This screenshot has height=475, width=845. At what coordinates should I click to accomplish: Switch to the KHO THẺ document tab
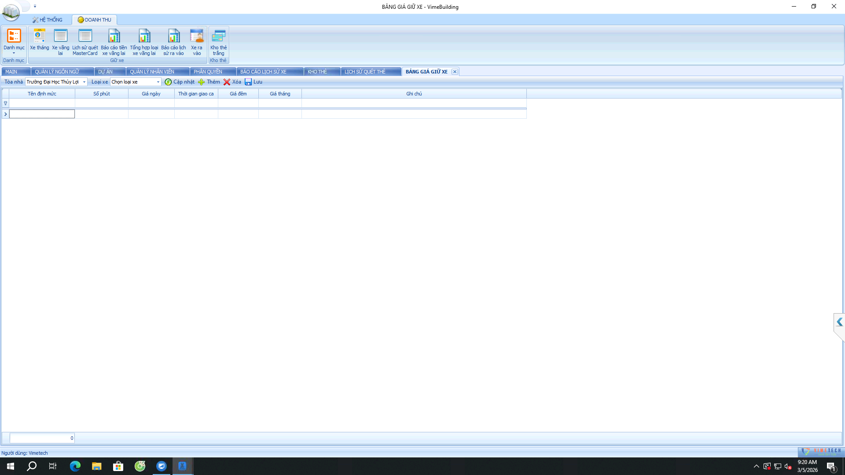[x=317, y=72]
